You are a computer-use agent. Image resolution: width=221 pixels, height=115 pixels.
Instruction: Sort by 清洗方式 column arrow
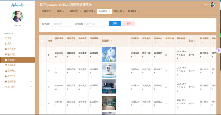[155, 42]
